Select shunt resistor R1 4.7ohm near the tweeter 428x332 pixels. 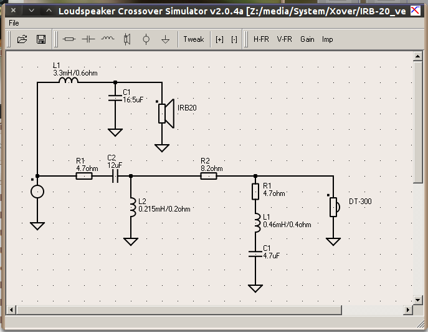click(255, 192)
